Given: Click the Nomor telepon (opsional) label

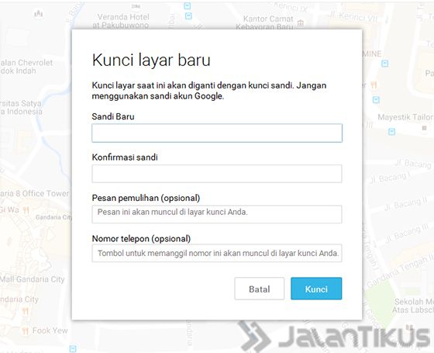Looking at the screenshot, I should [141, 239].
